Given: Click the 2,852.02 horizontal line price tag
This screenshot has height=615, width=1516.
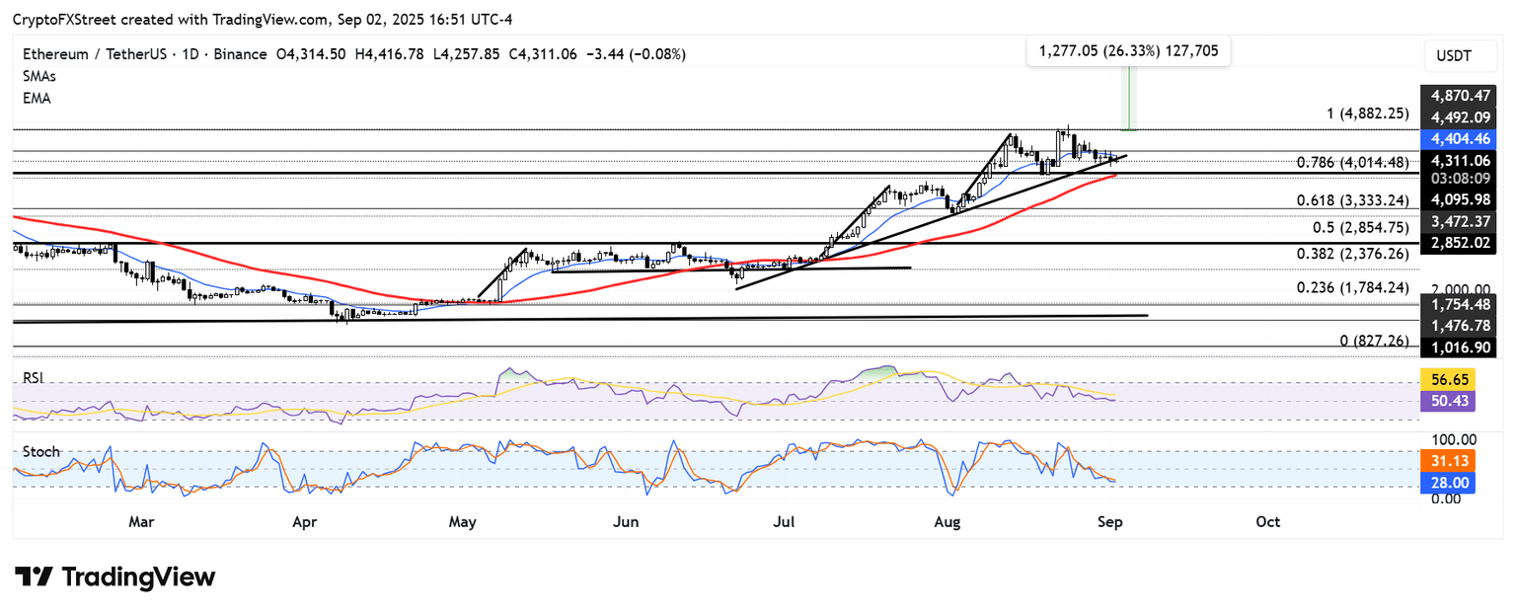Looking at the screenshot, I should (x=1457, y=244).
